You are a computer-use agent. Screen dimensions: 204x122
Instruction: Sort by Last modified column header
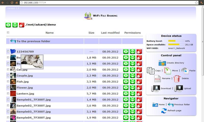pyautogui.click(x=110, y=33)
